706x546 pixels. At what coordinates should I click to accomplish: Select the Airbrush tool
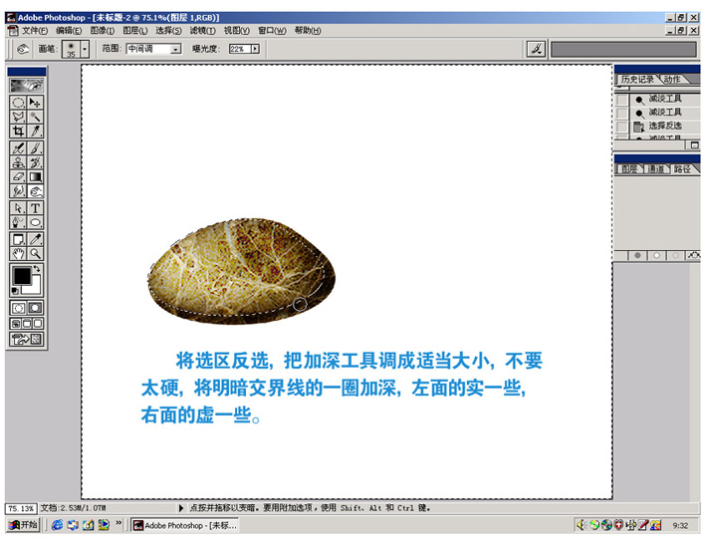(18, 148)
